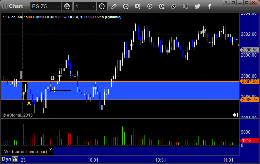Open the time template clock menu
This screenshot has width=260, height=164.
click(x=102, y=6)
